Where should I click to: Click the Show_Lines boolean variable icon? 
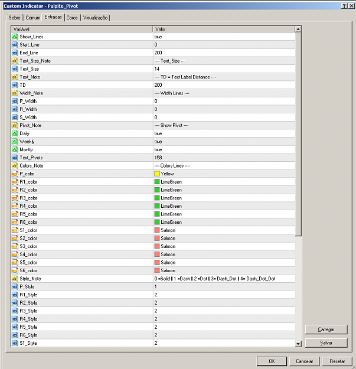click(15, 37)
